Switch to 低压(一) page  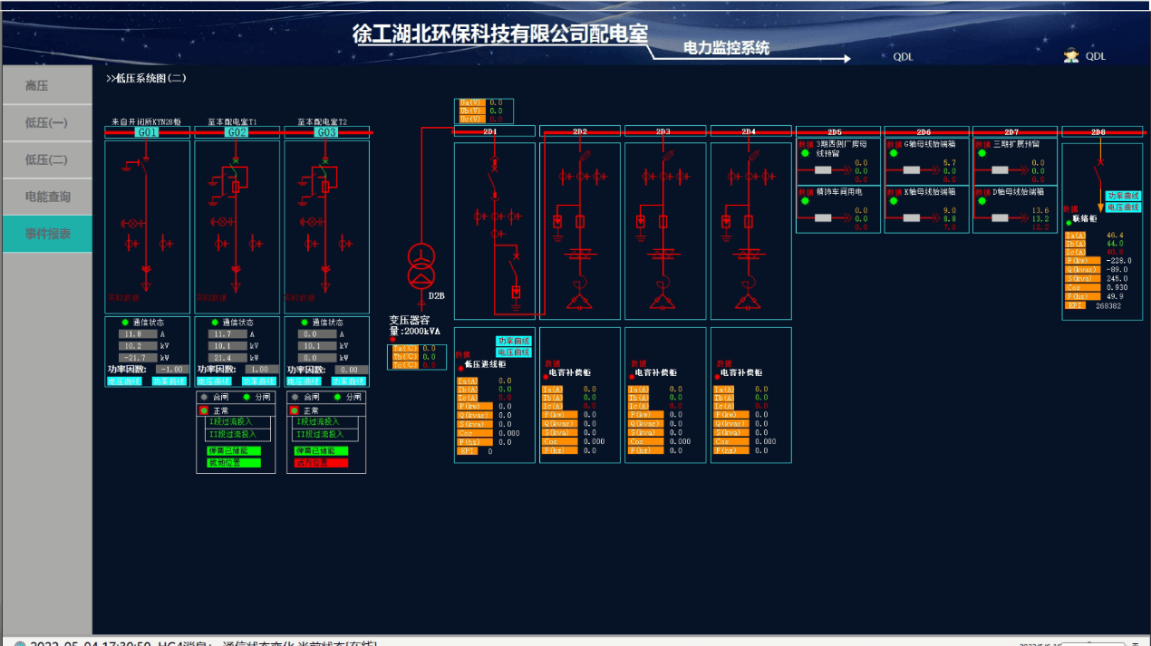[47, 123]
